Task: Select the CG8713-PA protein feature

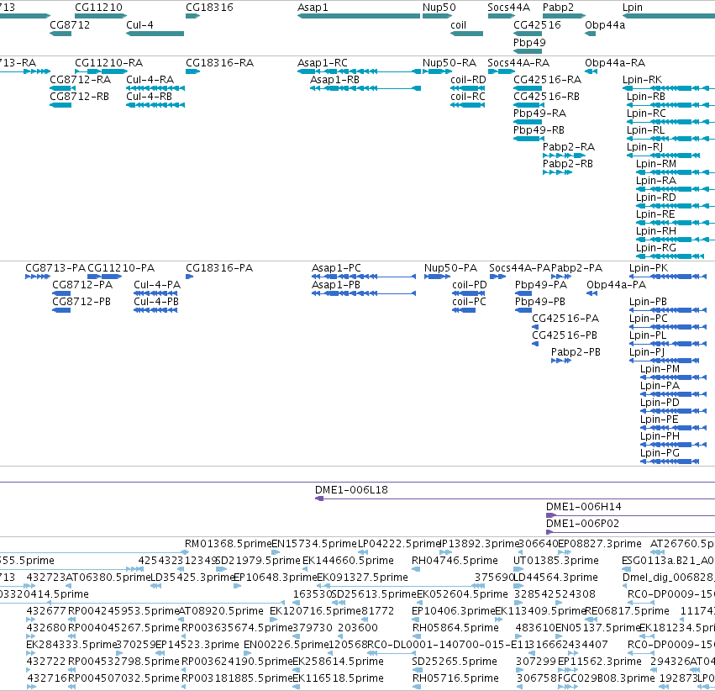Action: pos(38,277)
